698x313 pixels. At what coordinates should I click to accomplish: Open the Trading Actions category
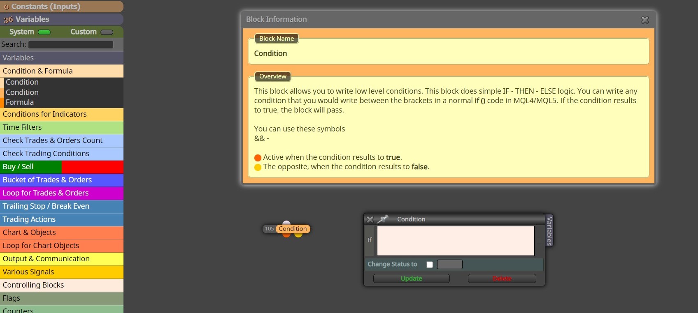point(62,219)
